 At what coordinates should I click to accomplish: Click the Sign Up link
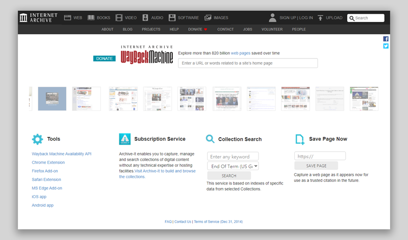pos(288,18)
